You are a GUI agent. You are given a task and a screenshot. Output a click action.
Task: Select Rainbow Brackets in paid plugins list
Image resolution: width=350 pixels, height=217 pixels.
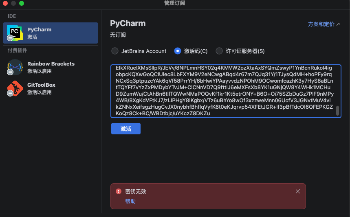[x=51, y=67]
